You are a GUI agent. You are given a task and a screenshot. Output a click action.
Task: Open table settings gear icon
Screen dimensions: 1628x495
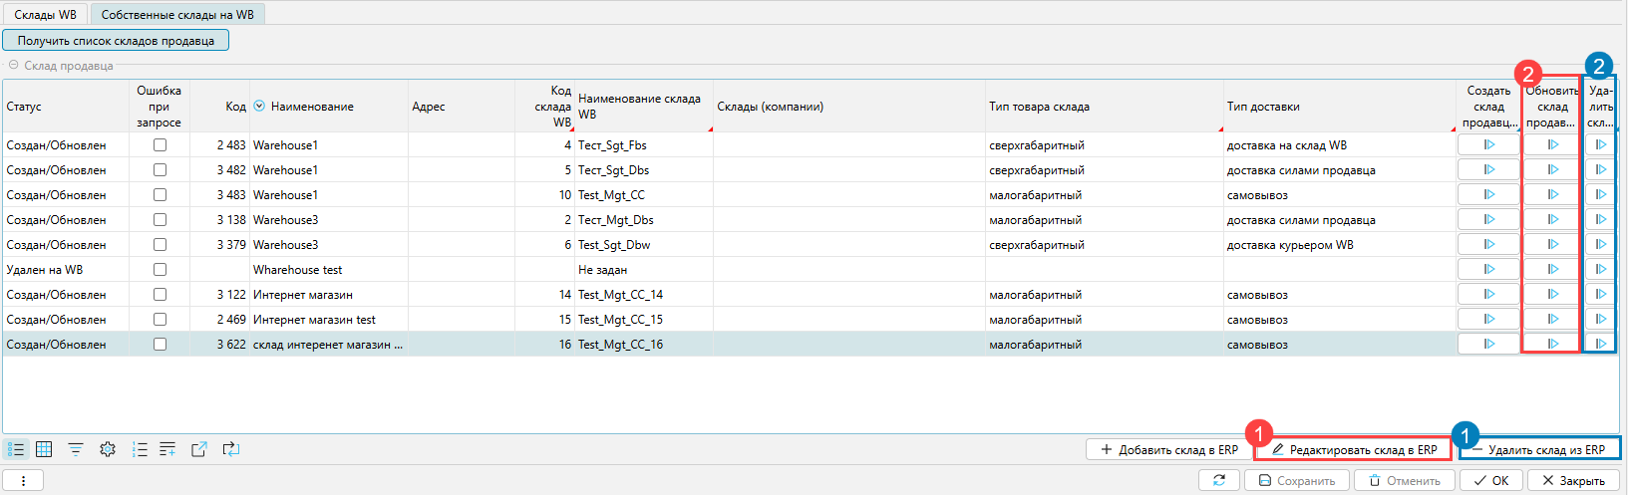108,450
